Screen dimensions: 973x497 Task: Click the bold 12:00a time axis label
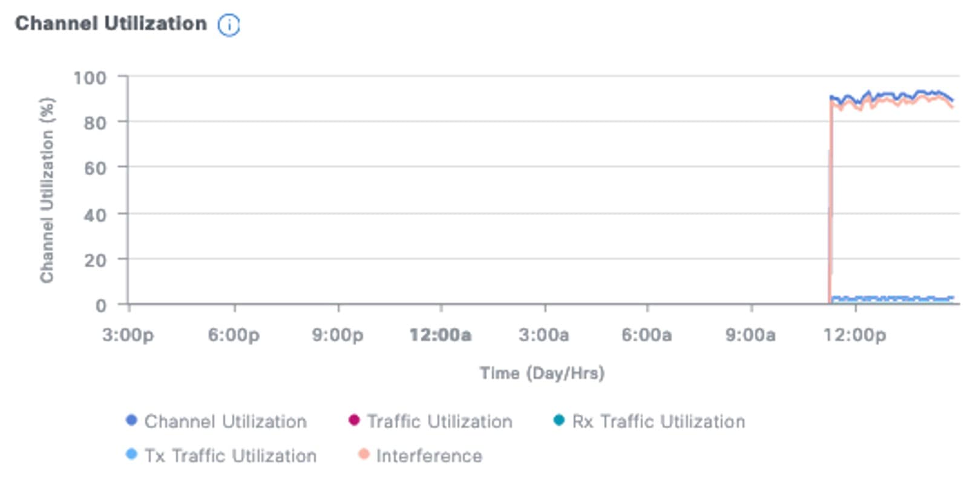pos(440,335)
